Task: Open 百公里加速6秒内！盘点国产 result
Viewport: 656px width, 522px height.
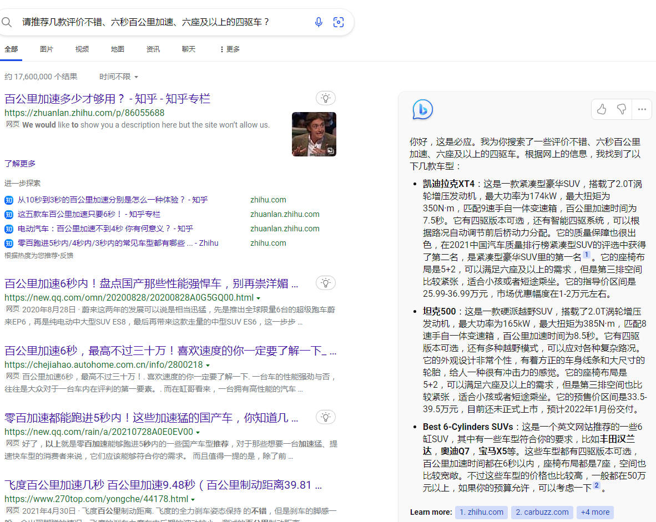Action: (x=152, y=283)
